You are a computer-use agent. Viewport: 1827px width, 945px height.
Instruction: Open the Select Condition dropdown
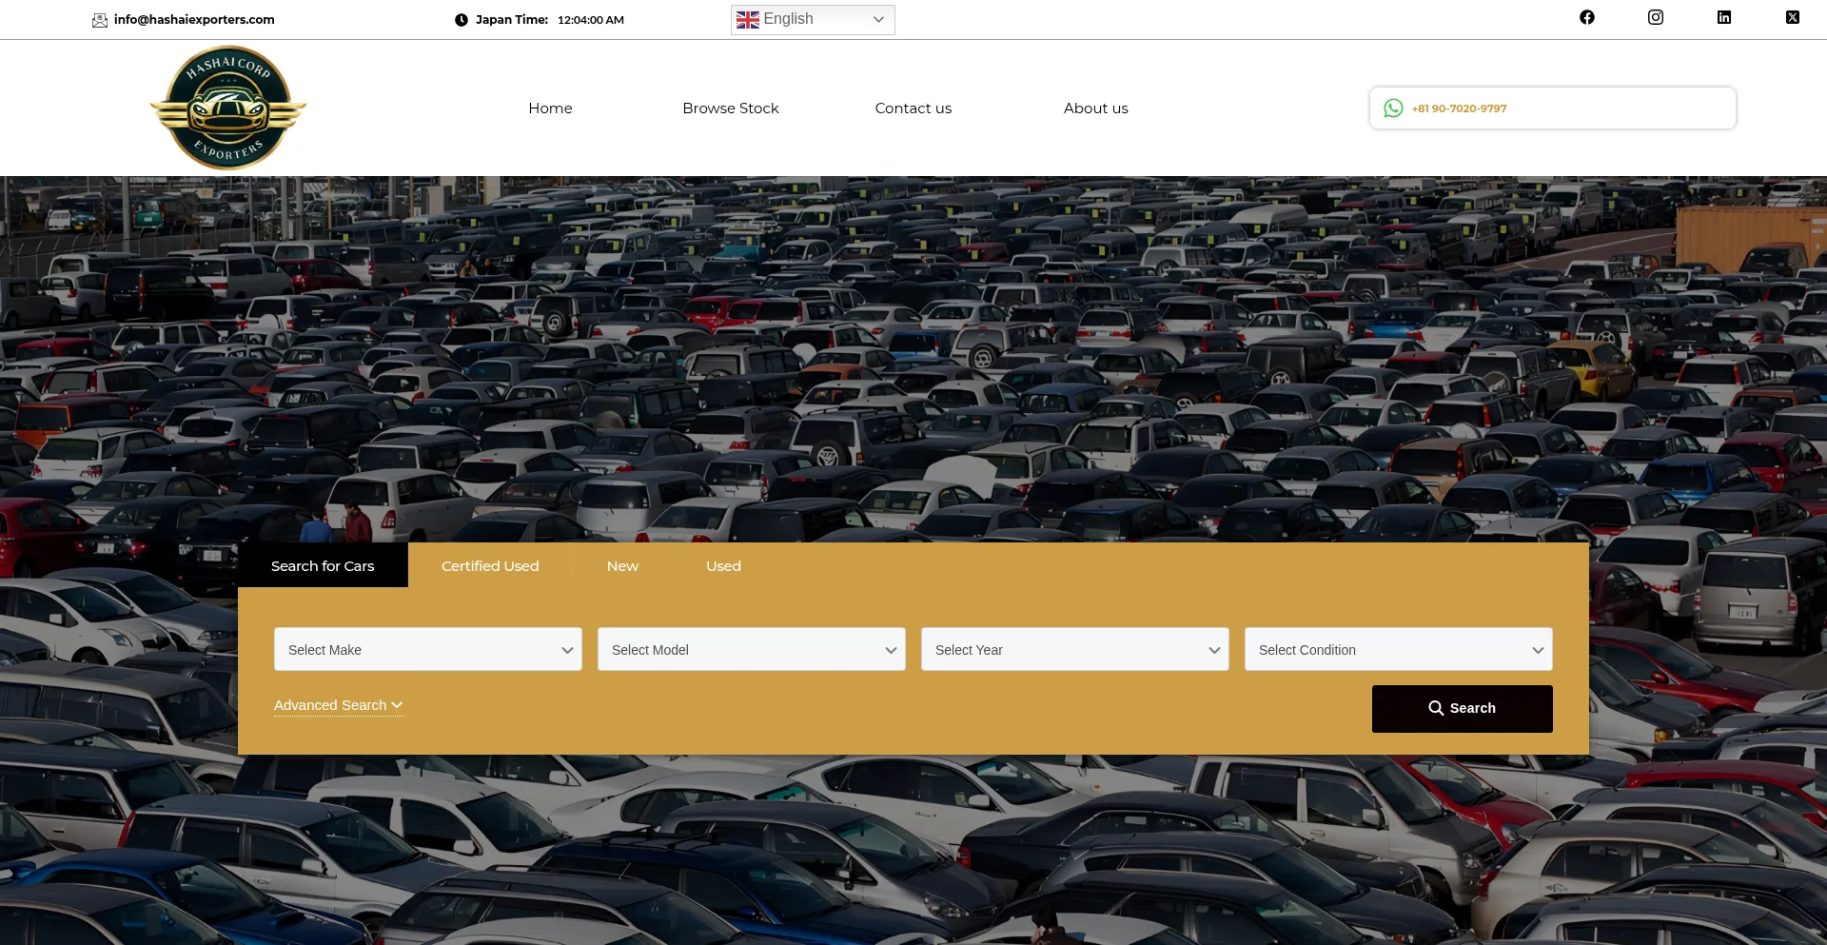[x=1399, y=649]
